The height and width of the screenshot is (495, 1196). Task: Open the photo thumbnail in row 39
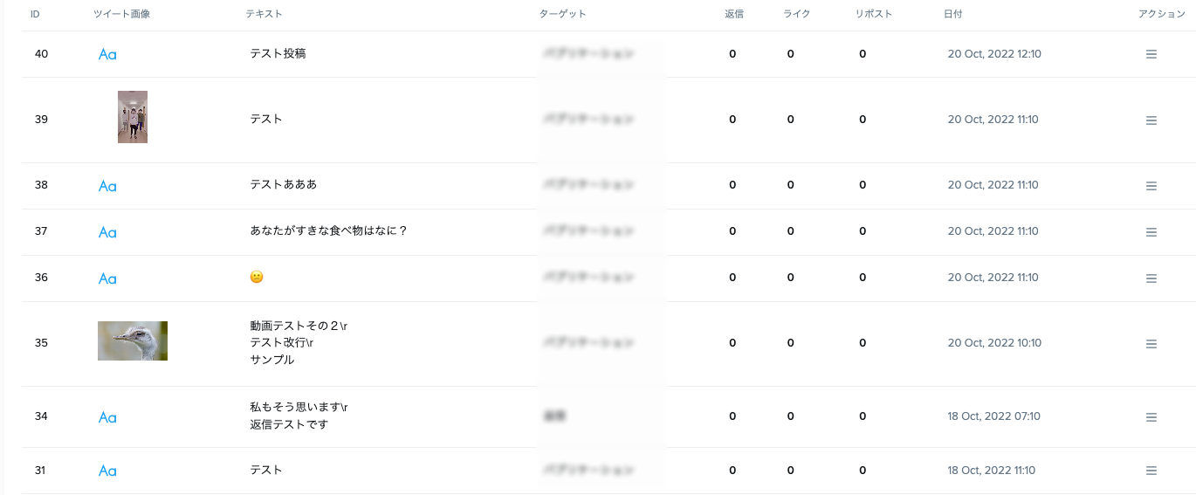coord(133,117)
